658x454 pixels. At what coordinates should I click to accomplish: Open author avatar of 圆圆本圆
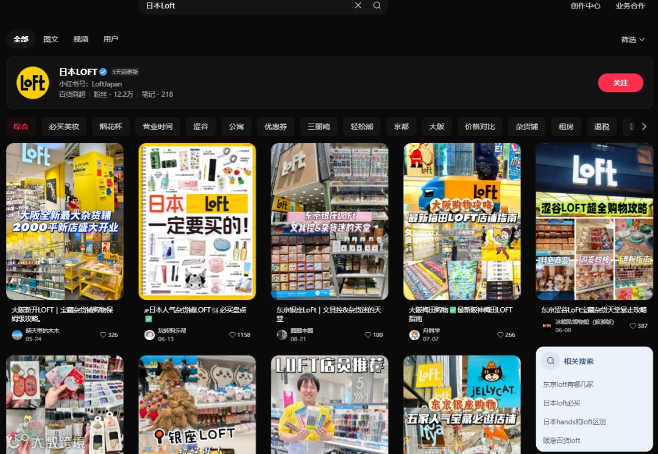[x=282, y=335]
